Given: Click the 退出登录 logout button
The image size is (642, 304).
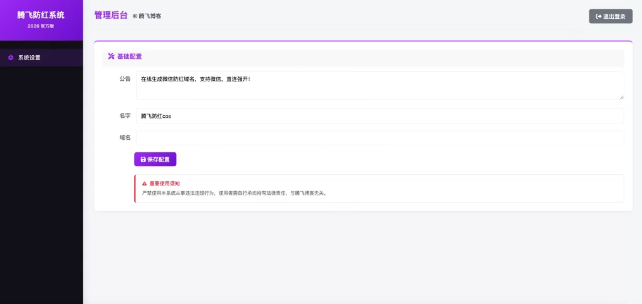Looking at the screenshot, I should pyautogui.click(x=611, y=16).
